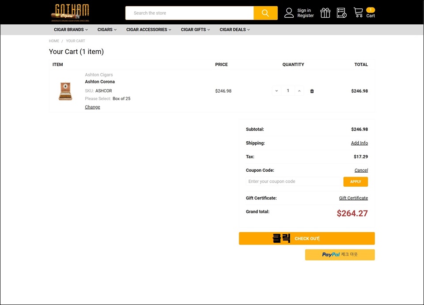
Task: Focus the Search the store field
Action: coord(189,13)
